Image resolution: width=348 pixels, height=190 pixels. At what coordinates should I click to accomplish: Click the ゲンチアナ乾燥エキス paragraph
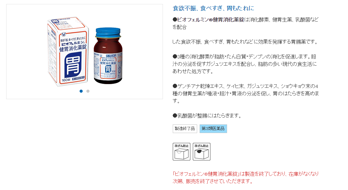coord(246,93)
